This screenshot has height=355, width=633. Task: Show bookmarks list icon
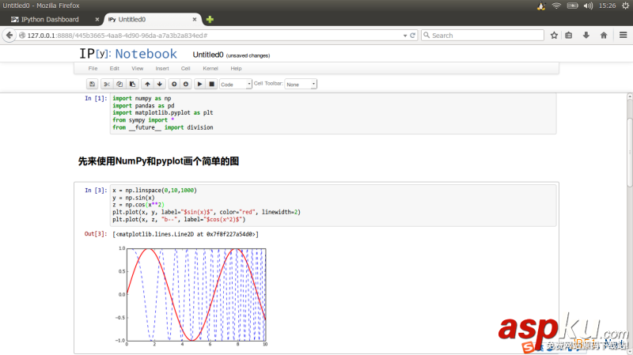pyautogui.click(x=569, y=36)
